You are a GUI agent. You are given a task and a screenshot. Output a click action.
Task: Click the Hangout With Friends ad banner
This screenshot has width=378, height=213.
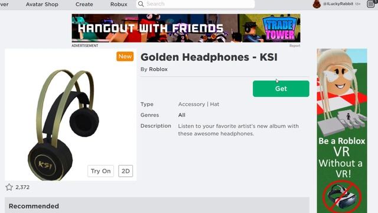[186, 28]
